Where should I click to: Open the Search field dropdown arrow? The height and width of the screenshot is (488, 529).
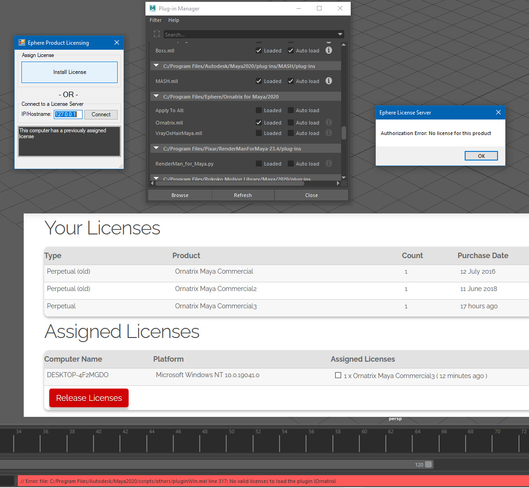(340, 34)
